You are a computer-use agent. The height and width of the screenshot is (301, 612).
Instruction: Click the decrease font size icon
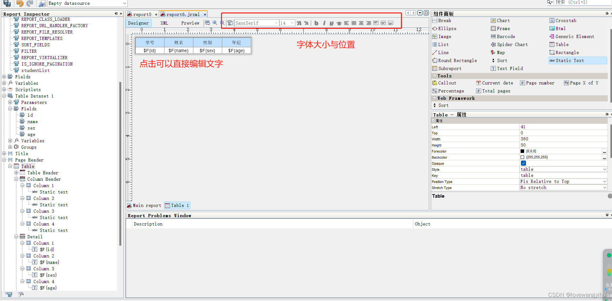(306, 23)
